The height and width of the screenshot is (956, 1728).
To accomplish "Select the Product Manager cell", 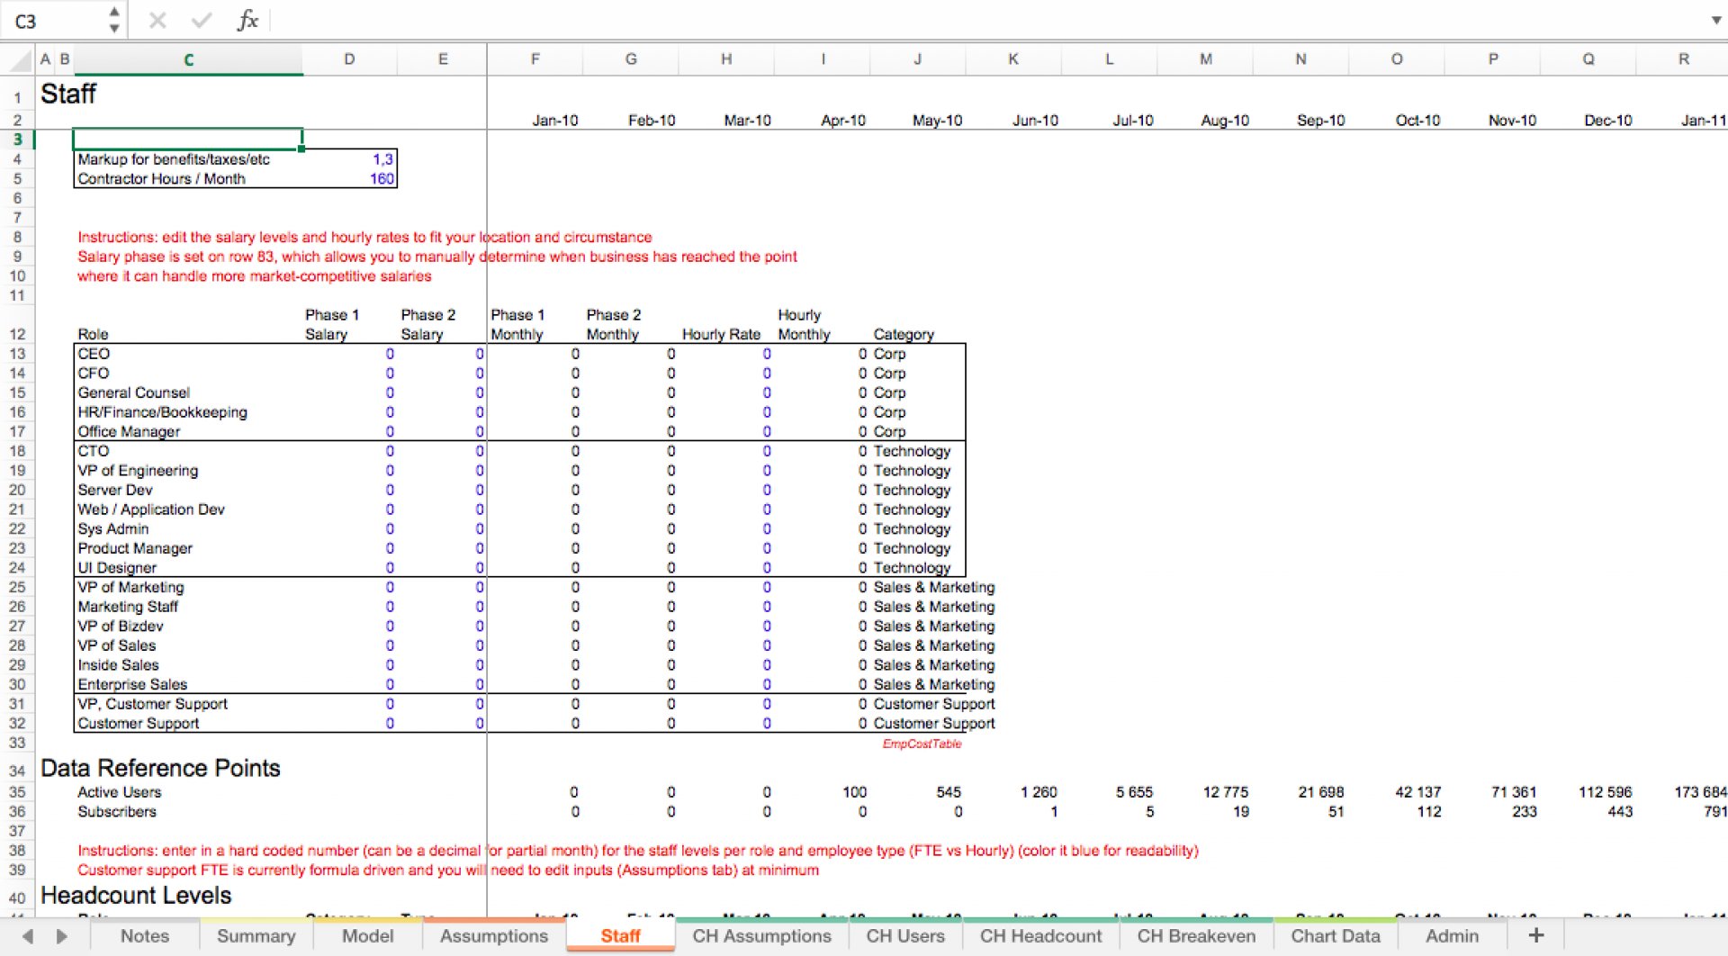I will [188, 549].
